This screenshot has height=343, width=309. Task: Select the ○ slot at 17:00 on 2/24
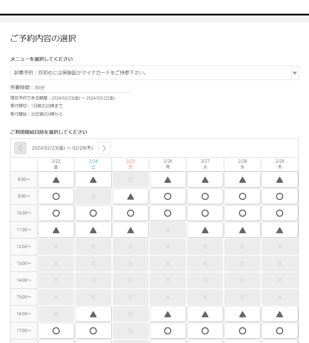[93, 331]
